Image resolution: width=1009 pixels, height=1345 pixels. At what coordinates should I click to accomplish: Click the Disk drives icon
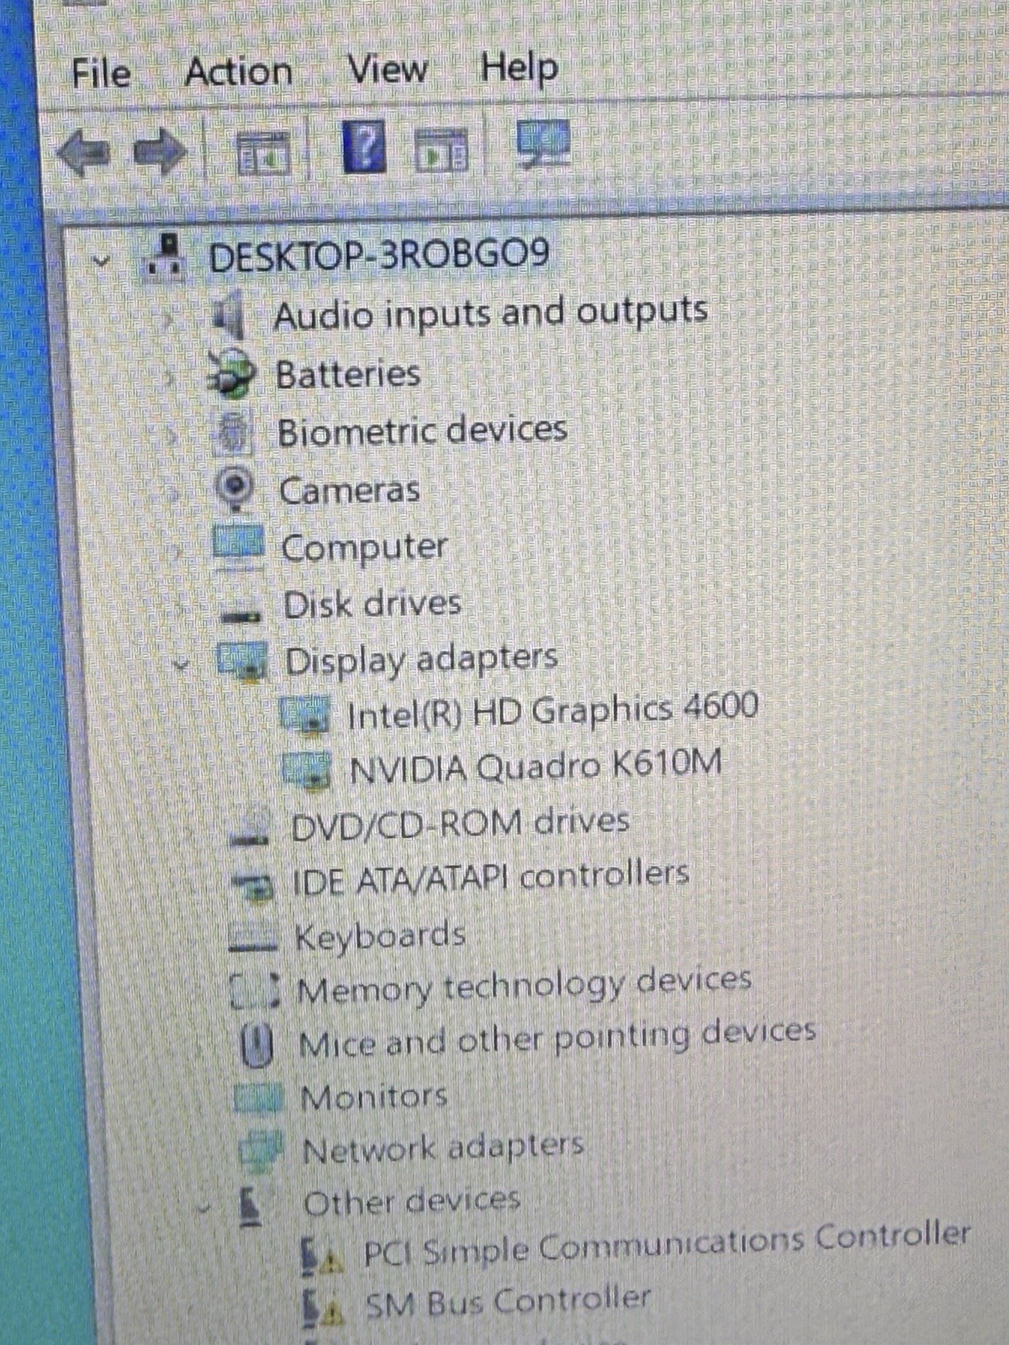[x=241, y=615]
